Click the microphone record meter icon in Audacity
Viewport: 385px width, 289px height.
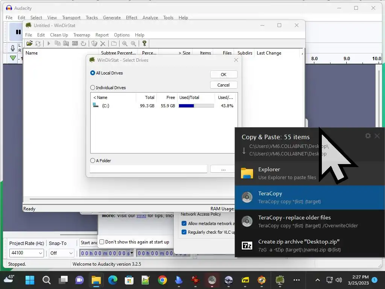pyautogui.click(x=13, y=48)
